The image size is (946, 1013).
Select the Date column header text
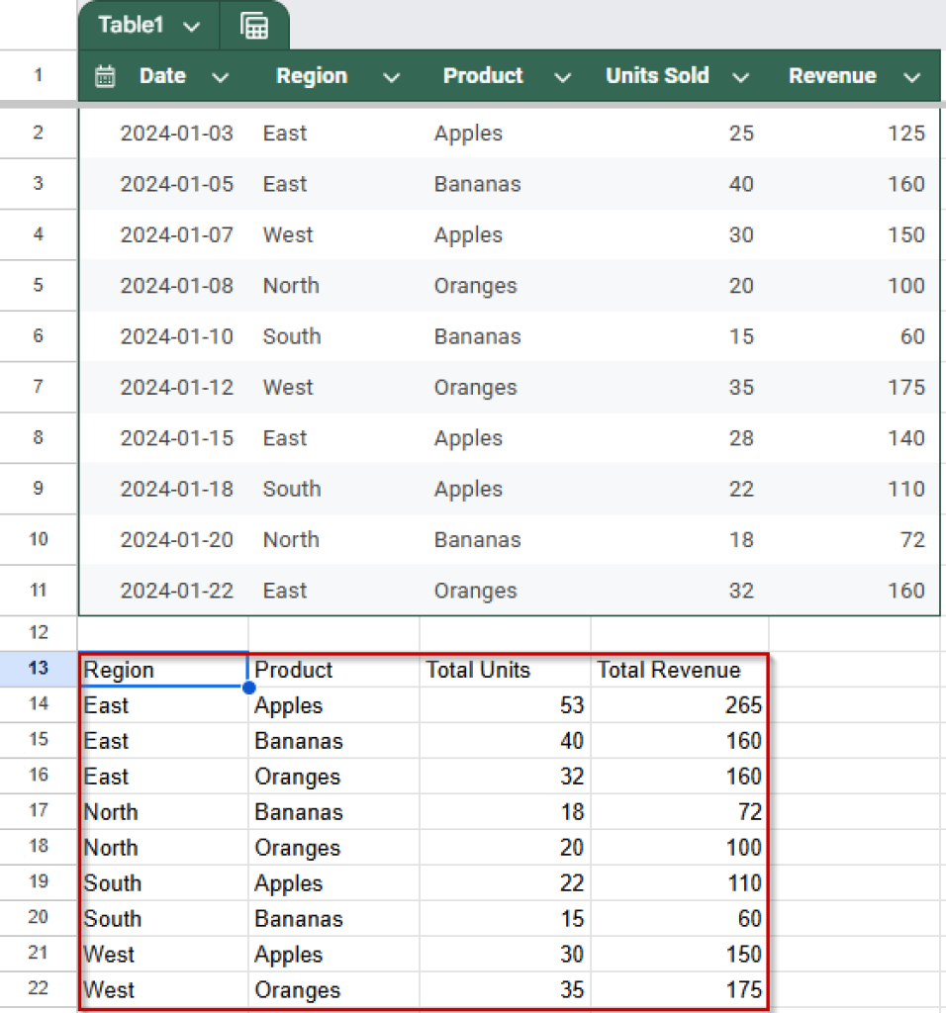tap(161, 75)
